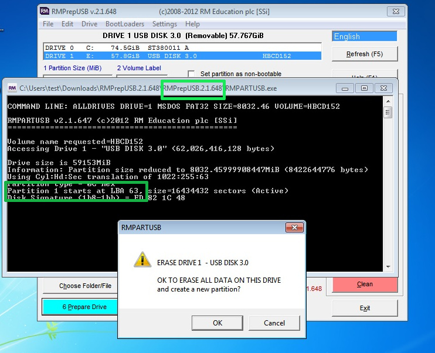Open the English language selector

point(364,36)
